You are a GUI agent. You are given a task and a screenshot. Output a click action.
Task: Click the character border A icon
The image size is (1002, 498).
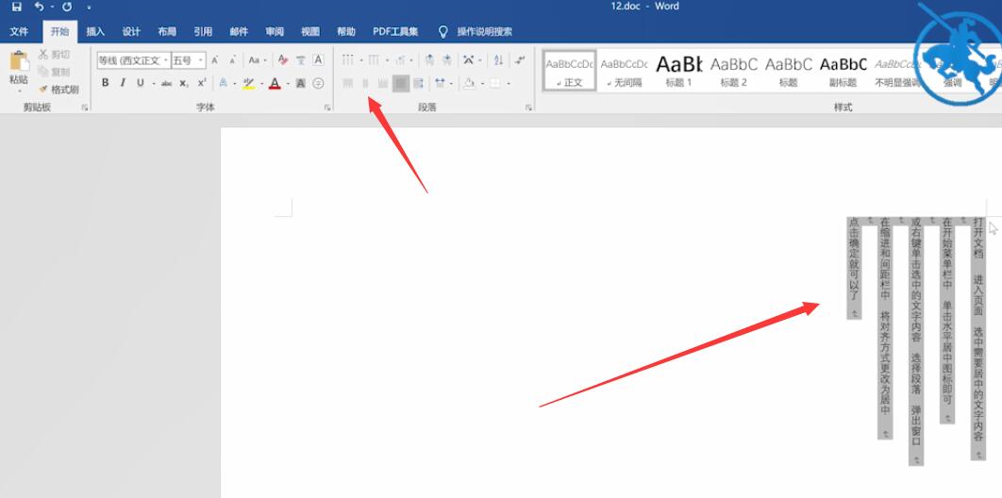pos(318,60)
